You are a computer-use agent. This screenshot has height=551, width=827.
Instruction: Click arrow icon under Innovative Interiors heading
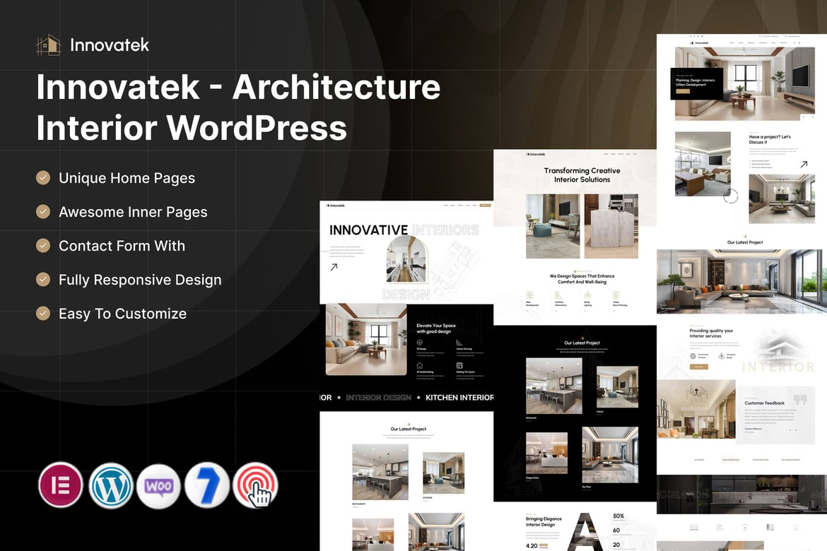pyautogui.click(x=334, y=267)
